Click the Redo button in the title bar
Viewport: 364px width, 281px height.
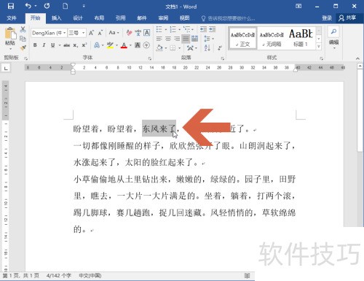click(47, 6)
